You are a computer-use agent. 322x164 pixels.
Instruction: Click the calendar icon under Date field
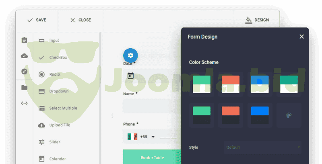(x=130, y=76)
